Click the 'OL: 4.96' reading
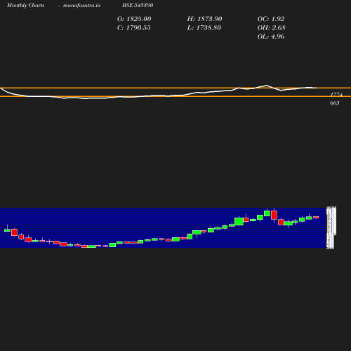The width and height of the screenshot is (351, 351). coord(271,37)
